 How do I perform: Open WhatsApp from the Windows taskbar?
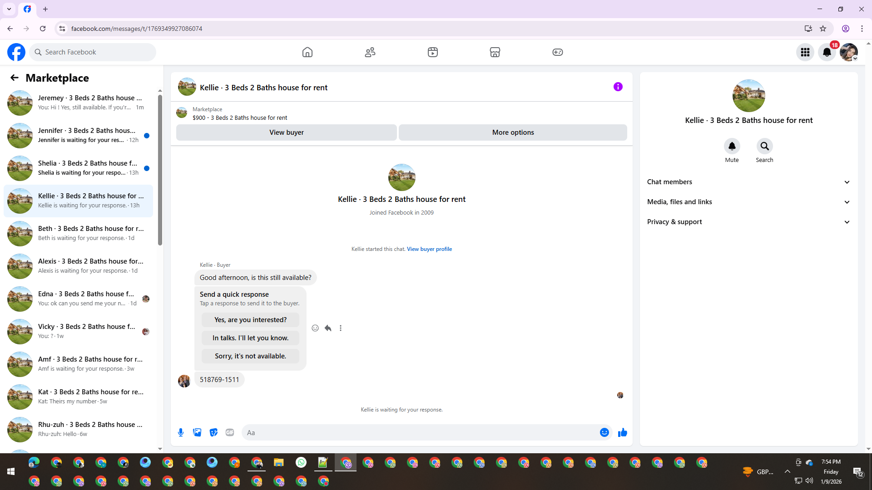[x=301, y=462]
